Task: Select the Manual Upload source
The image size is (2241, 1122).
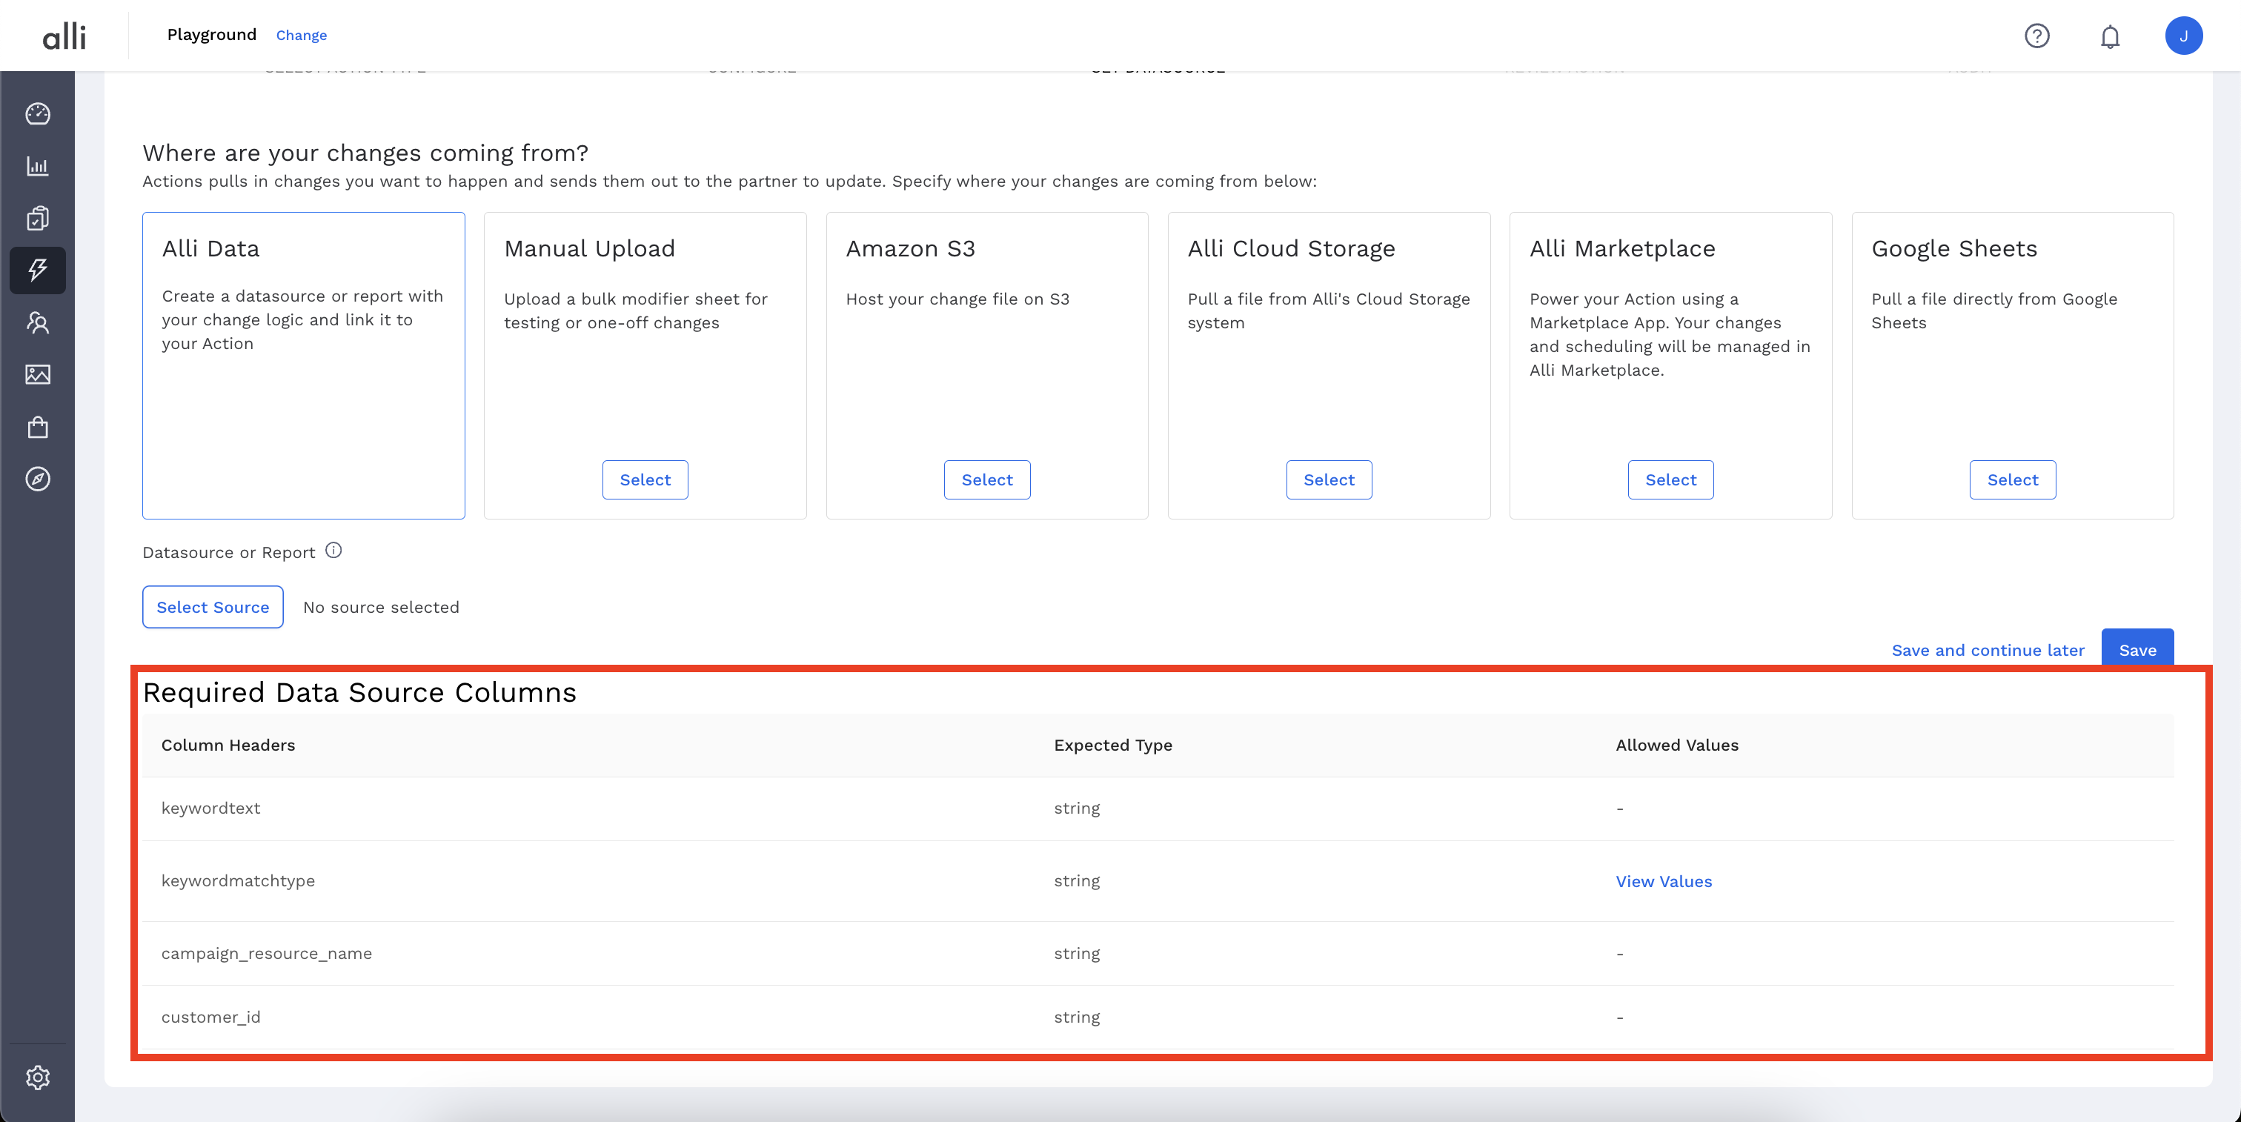Action: tap(645, 480)
